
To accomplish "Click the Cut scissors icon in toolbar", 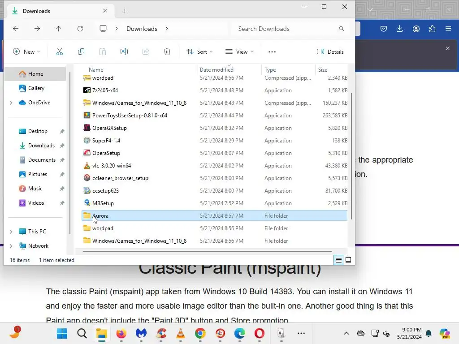I will point(60,52).
